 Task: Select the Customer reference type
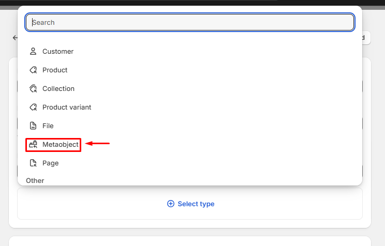click(x=58, y=51)
